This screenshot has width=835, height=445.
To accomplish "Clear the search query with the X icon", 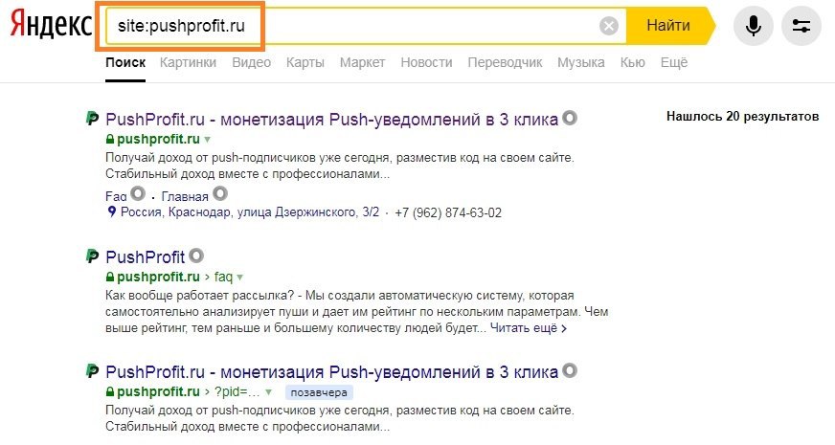I will pyautogui.click(x=609, y=26).
